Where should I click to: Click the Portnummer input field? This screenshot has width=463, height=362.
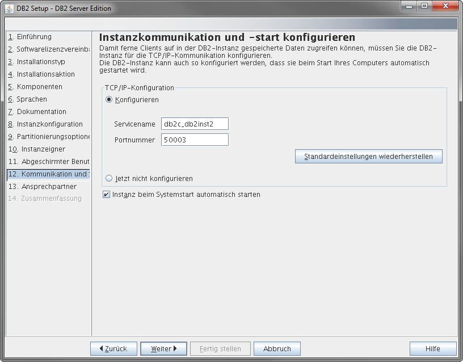[195, 140]
